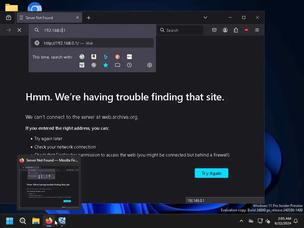
Task: Go forward one page
Action: 9,30
